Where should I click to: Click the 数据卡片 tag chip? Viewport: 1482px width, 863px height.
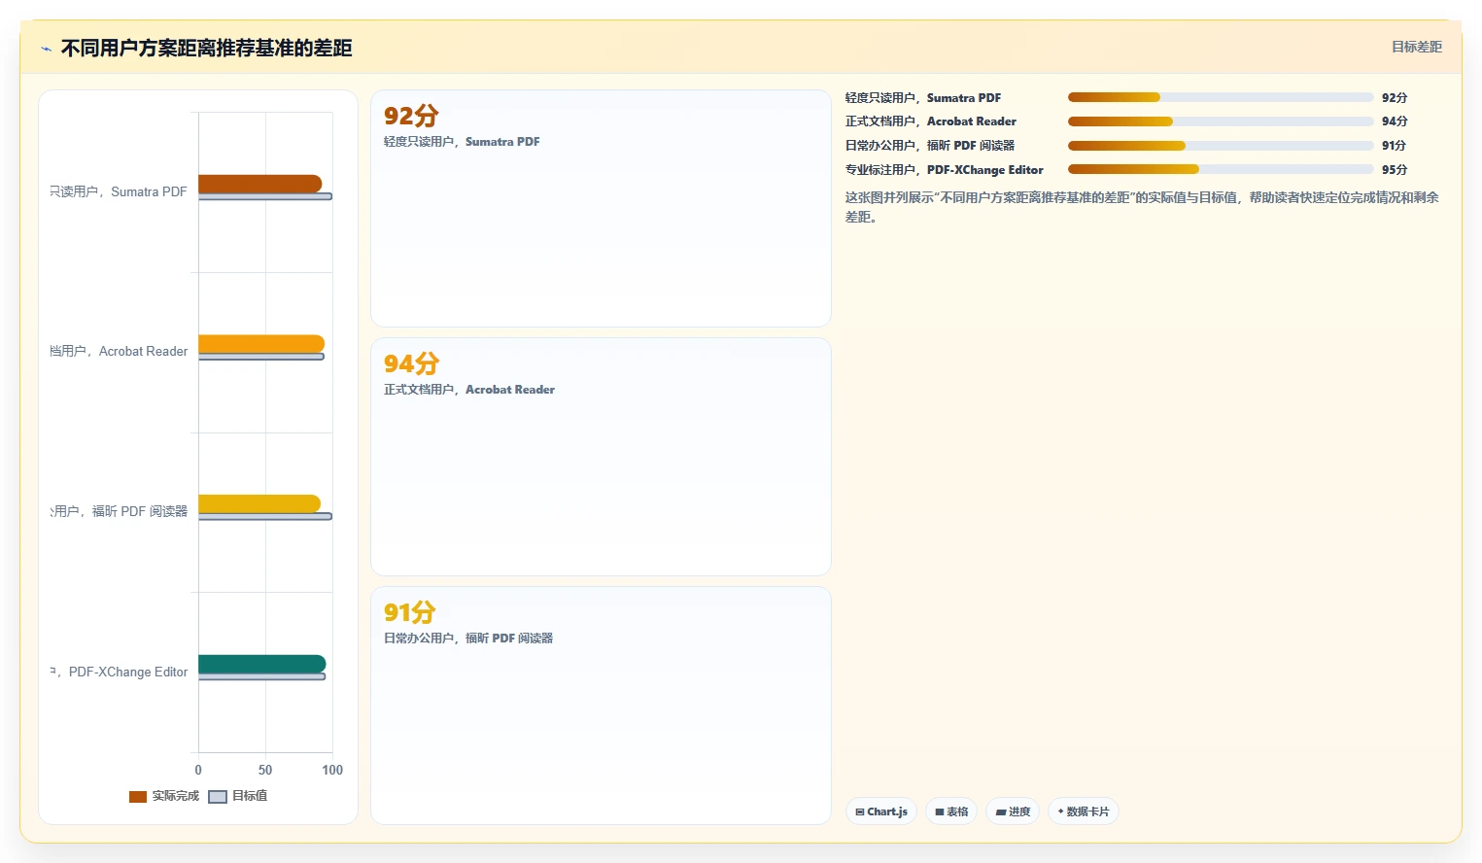click(1084, 811)
